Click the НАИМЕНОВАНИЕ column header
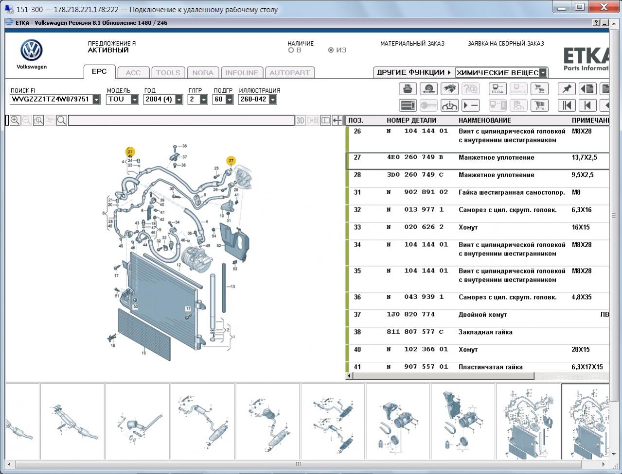 (485, 120)
